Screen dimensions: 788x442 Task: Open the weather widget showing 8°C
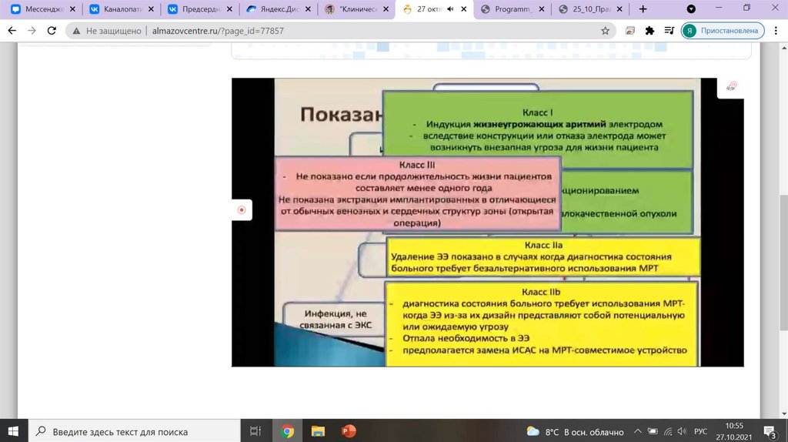click(575, 431)
